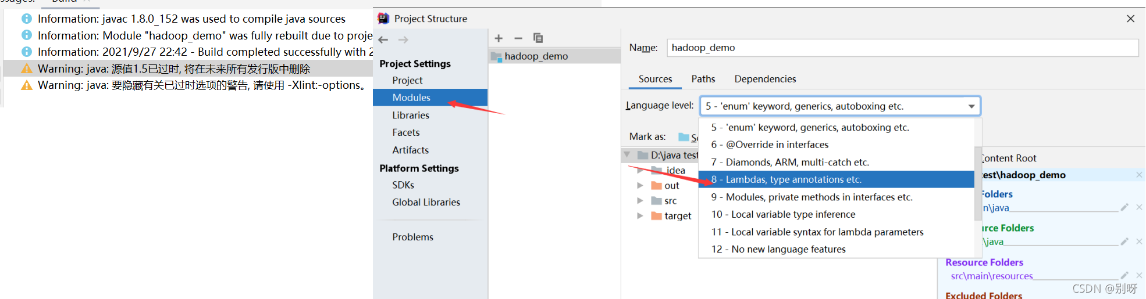Image resolution: width=1146 pixels, height=299 pixels.
Task: Choose '6 - @Override in interfaces' option
Action: pyautogui.click(x=837, y=145)
